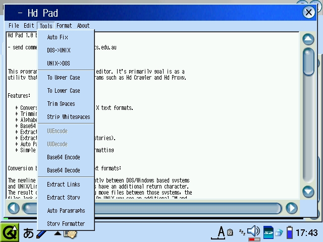
Task: Select To Upper Case option
Action: [x=64, y=78]
